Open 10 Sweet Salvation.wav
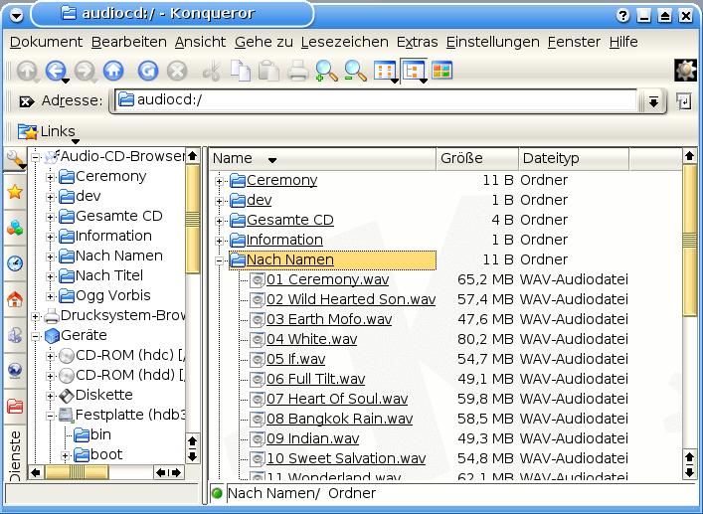The width and height of the screenshot is (703, 514). 346,458
